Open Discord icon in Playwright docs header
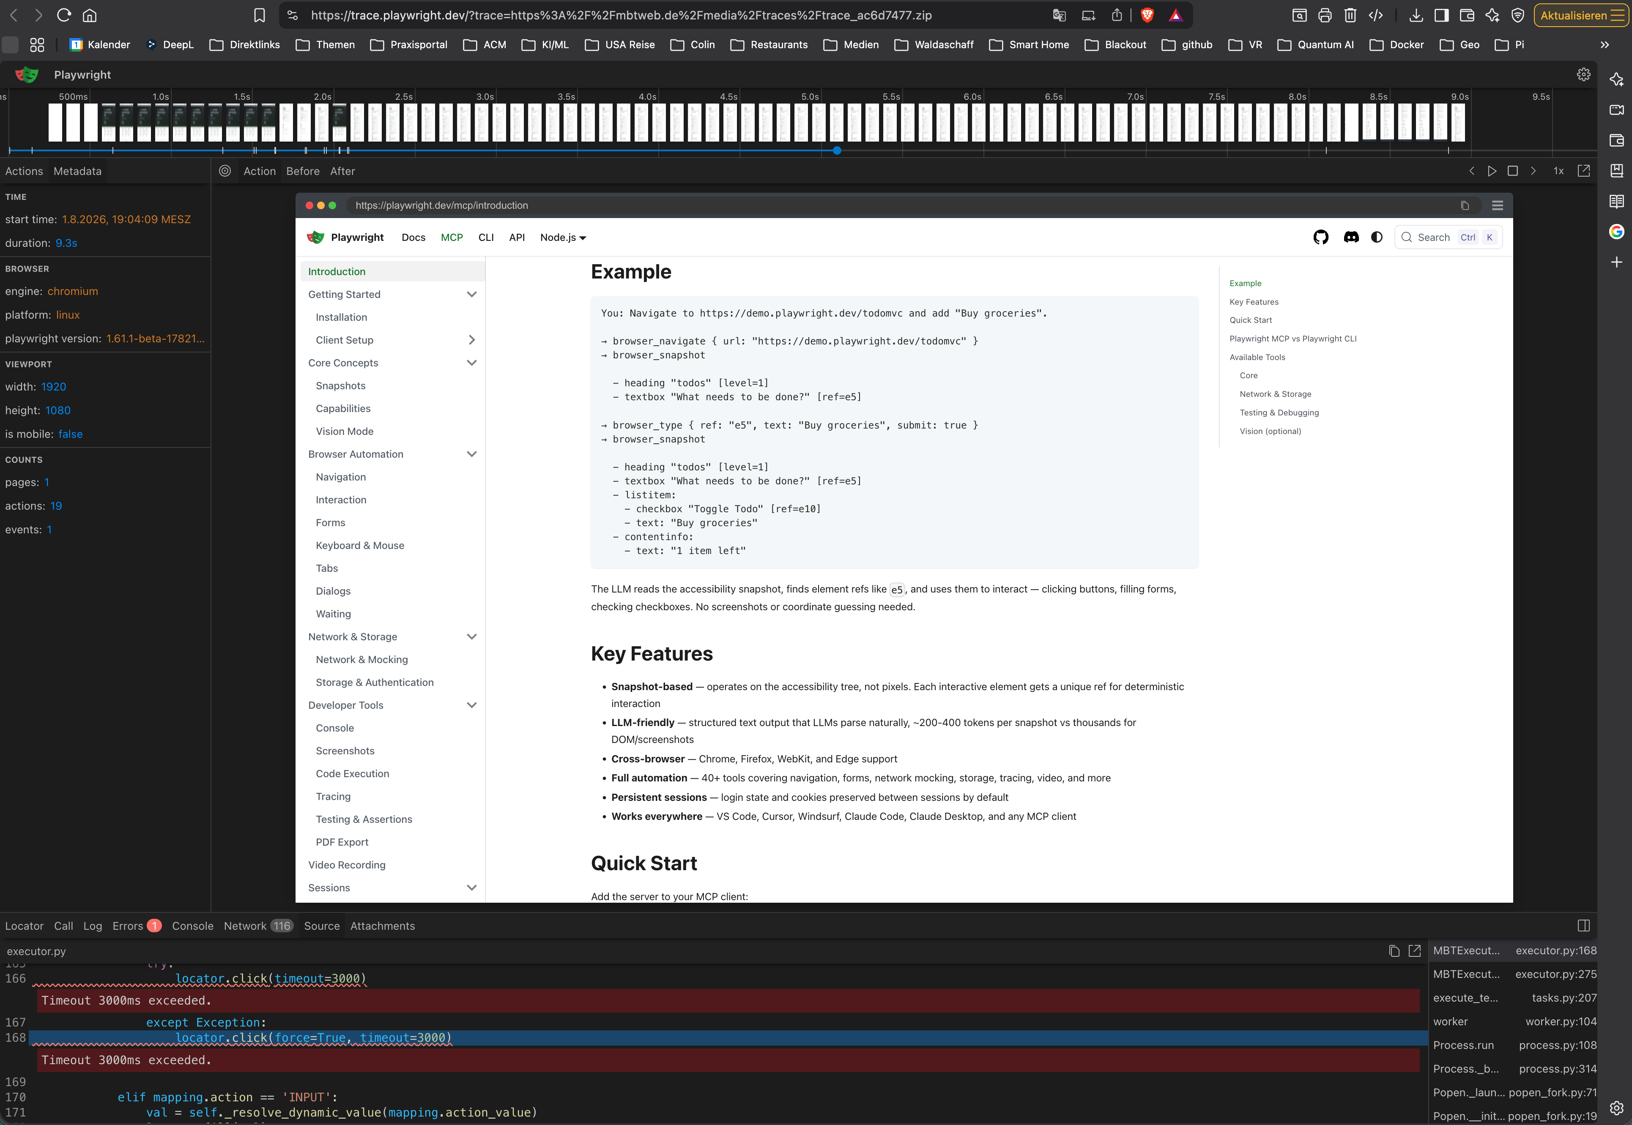This screenshot has height=1125, width=1632. point(1350,238)
